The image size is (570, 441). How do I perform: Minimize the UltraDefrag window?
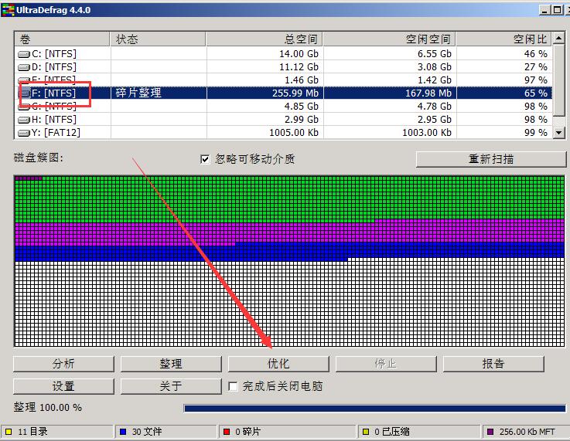click(544, 10)
